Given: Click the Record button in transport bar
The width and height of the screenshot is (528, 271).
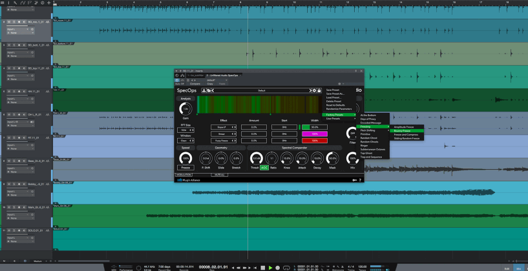Looking at the screenshot, I should click(x=279, y=267).
